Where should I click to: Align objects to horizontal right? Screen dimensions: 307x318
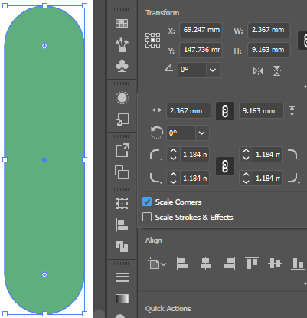coord(229,264)
